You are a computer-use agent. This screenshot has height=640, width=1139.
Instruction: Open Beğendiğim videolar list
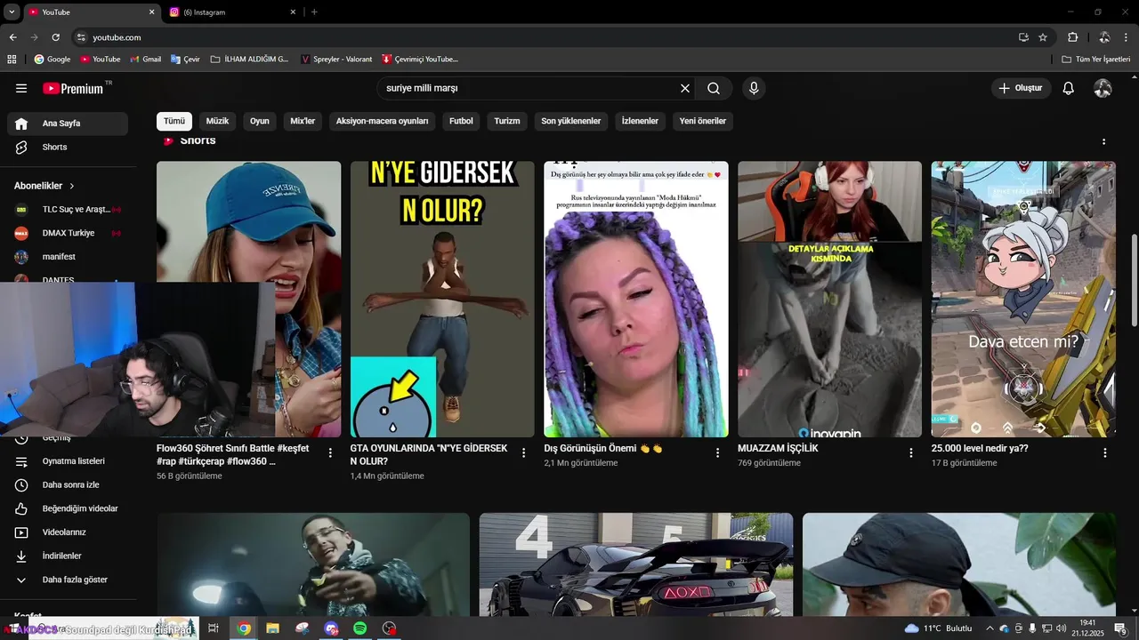point(68,508)
